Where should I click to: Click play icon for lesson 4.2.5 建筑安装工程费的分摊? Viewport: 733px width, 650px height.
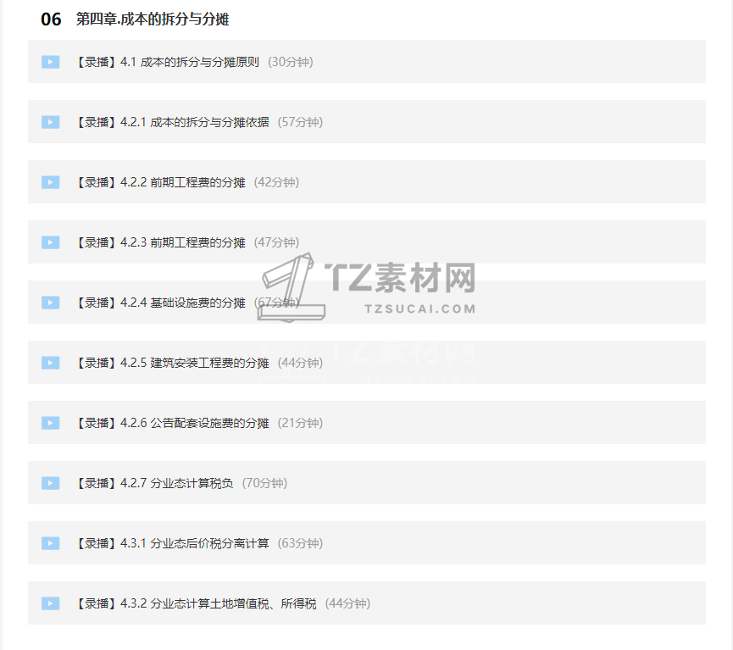coord(51,363)
